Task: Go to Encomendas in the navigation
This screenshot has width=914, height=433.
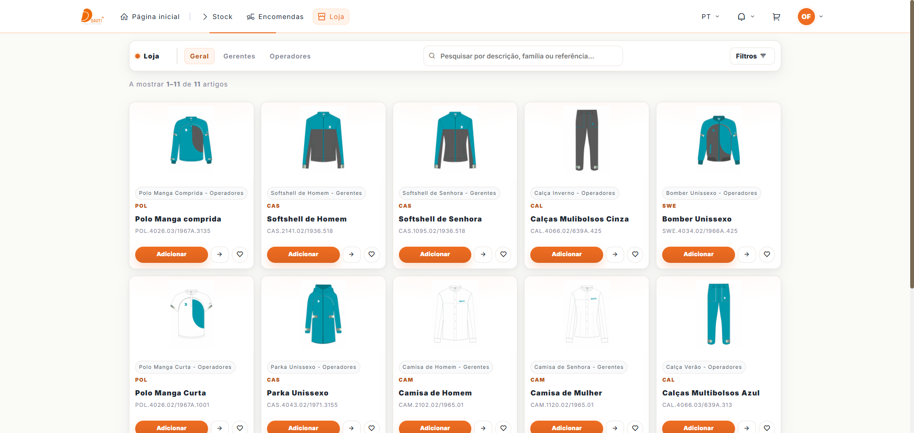Action: pyautogui.click(x=275, y=17)
